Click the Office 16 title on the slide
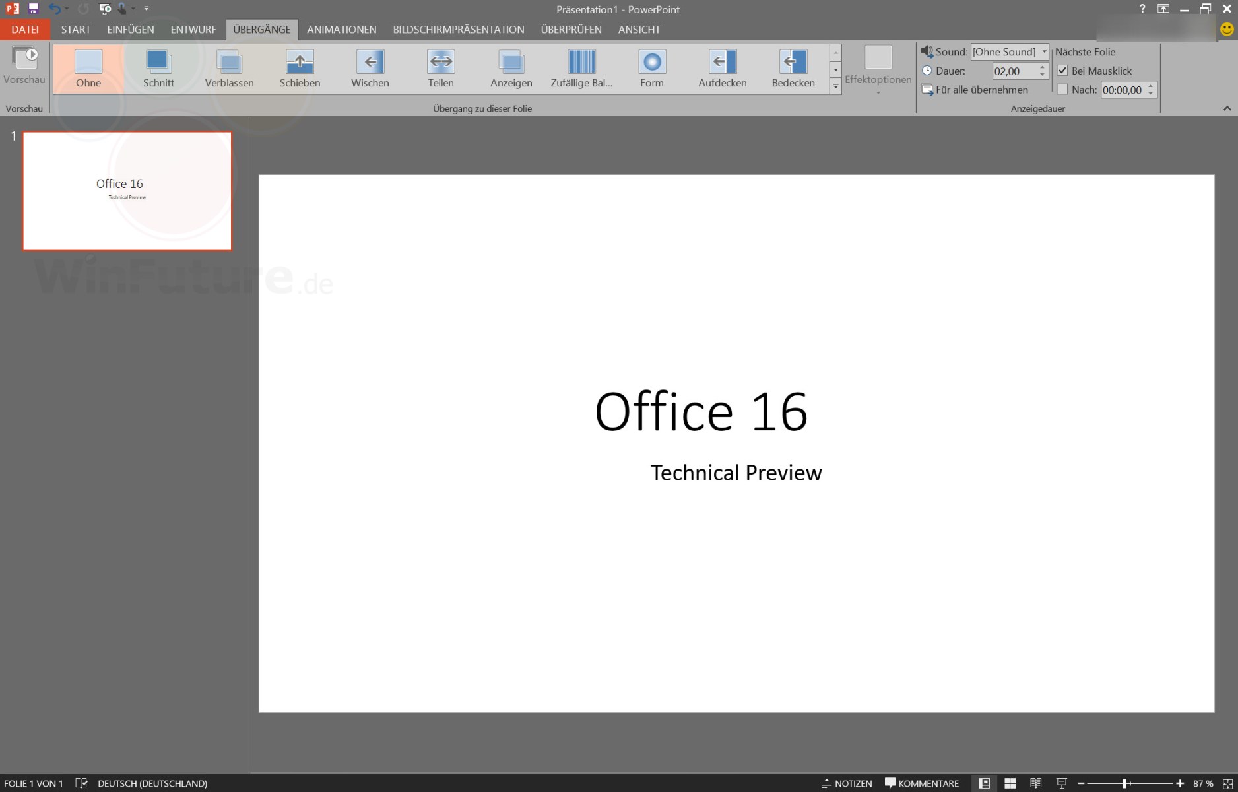Viewport: 1238px width, 792px height. [701, 412]
